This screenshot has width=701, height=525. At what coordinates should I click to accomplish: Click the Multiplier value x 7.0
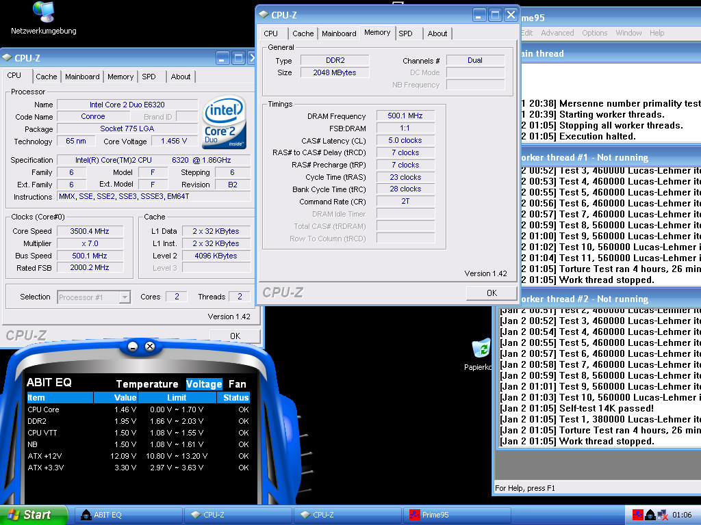coord(90,243)
